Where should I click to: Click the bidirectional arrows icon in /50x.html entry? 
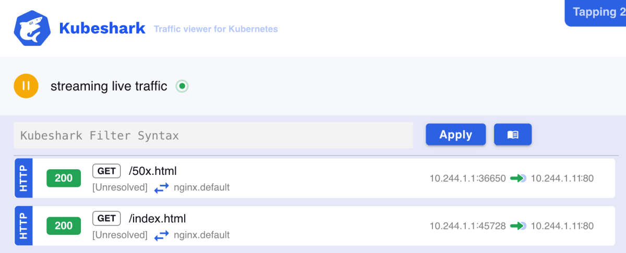coord(161,187)
